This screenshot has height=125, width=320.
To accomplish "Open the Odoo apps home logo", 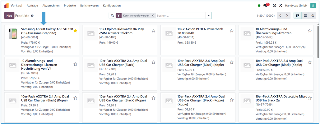I will 6,6.
